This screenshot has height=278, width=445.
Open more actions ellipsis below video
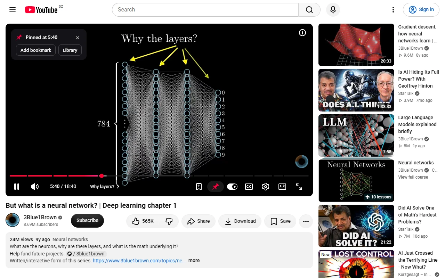306,221
